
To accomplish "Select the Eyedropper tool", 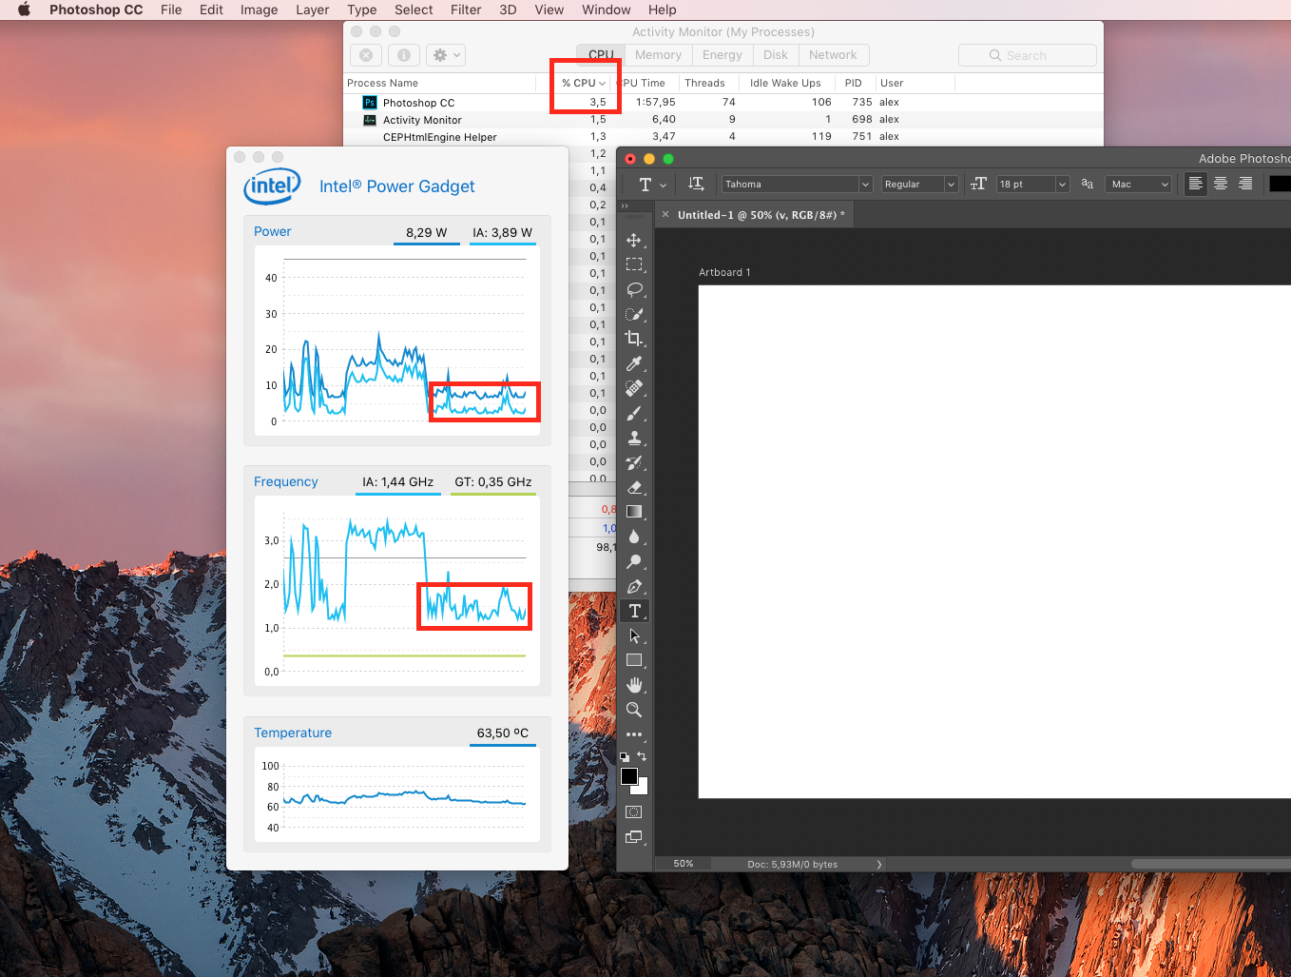I will coord(634,363).
